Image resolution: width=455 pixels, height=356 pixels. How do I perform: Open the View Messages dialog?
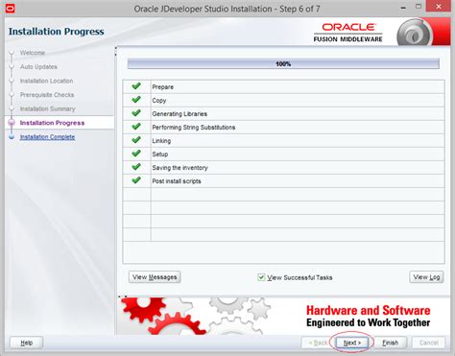click(155, 277)
